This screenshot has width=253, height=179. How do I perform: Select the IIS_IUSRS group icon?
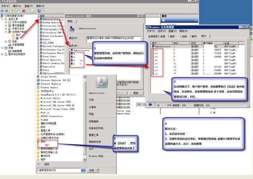click(x=41, y=43)
